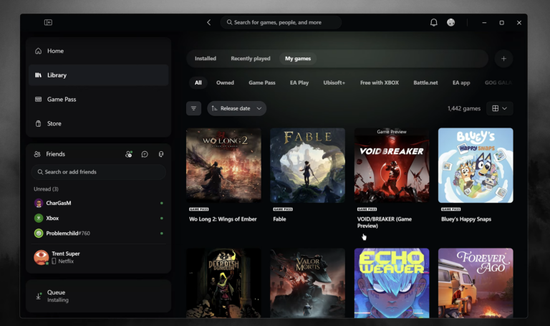Switch to the Installed tab
The width and height of the screenshot is (550, 326).
[206, 59]
